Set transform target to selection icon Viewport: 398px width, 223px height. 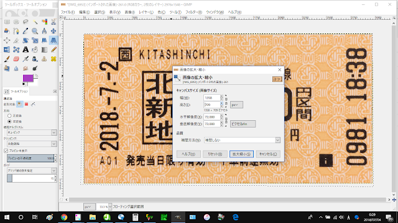(26, 104)
